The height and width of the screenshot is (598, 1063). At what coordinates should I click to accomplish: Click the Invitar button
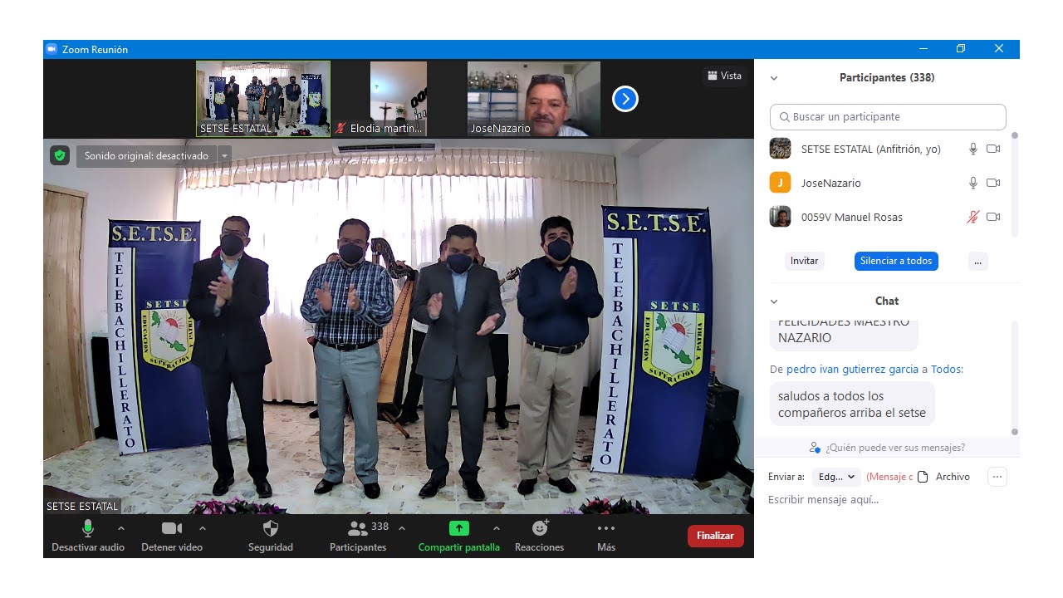click(804, 261)
